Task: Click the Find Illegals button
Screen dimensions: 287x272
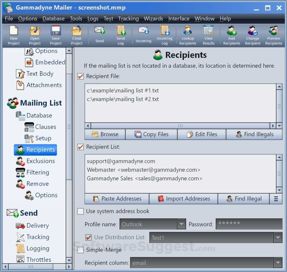Action: [x=254, y=134]
